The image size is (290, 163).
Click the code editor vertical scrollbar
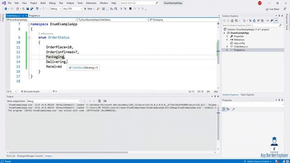tap(218, 52)
